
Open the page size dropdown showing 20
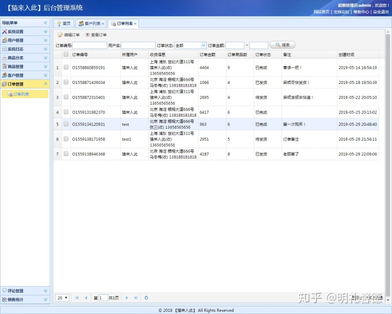click(x=62, y=298)
